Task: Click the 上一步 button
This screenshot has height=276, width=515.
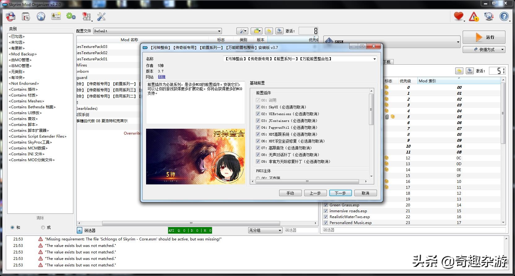Action: pos(315,193)
